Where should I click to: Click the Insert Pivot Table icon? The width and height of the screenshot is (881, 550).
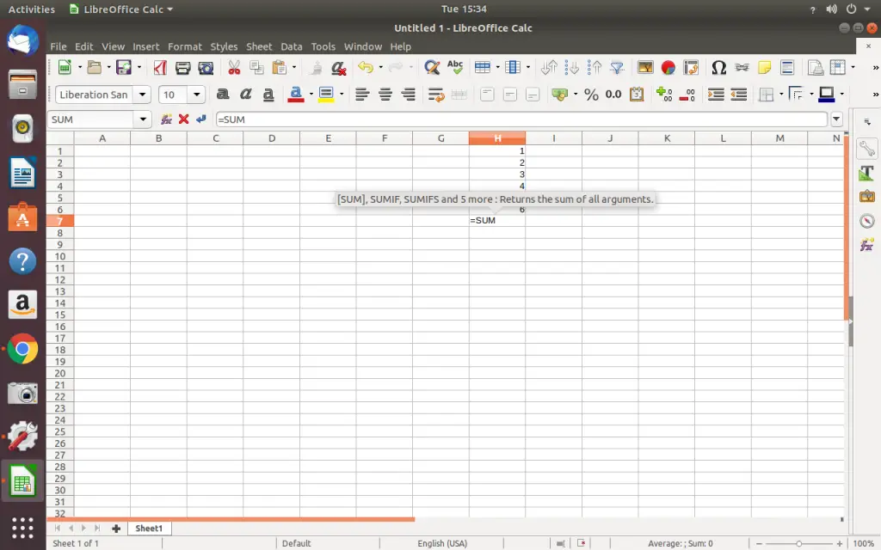click(691, 68)
